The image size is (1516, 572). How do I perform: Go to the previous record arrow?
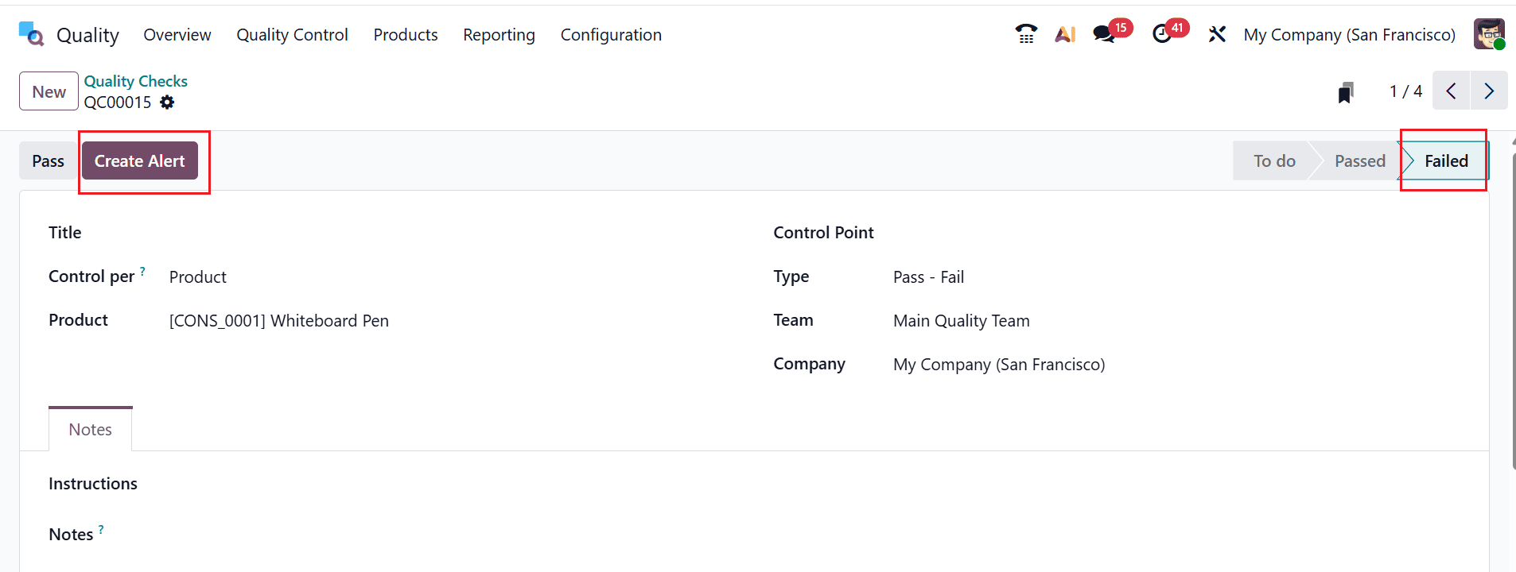(1452, 91)
